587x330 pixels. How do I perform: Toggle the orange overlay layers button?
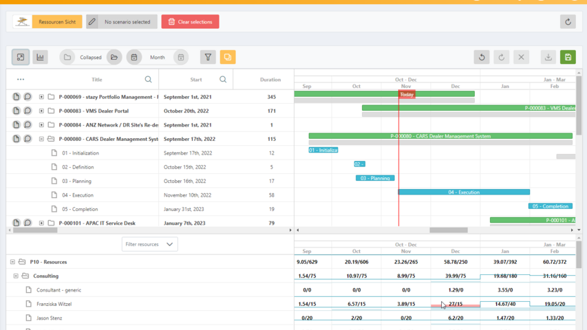point(227,58)
